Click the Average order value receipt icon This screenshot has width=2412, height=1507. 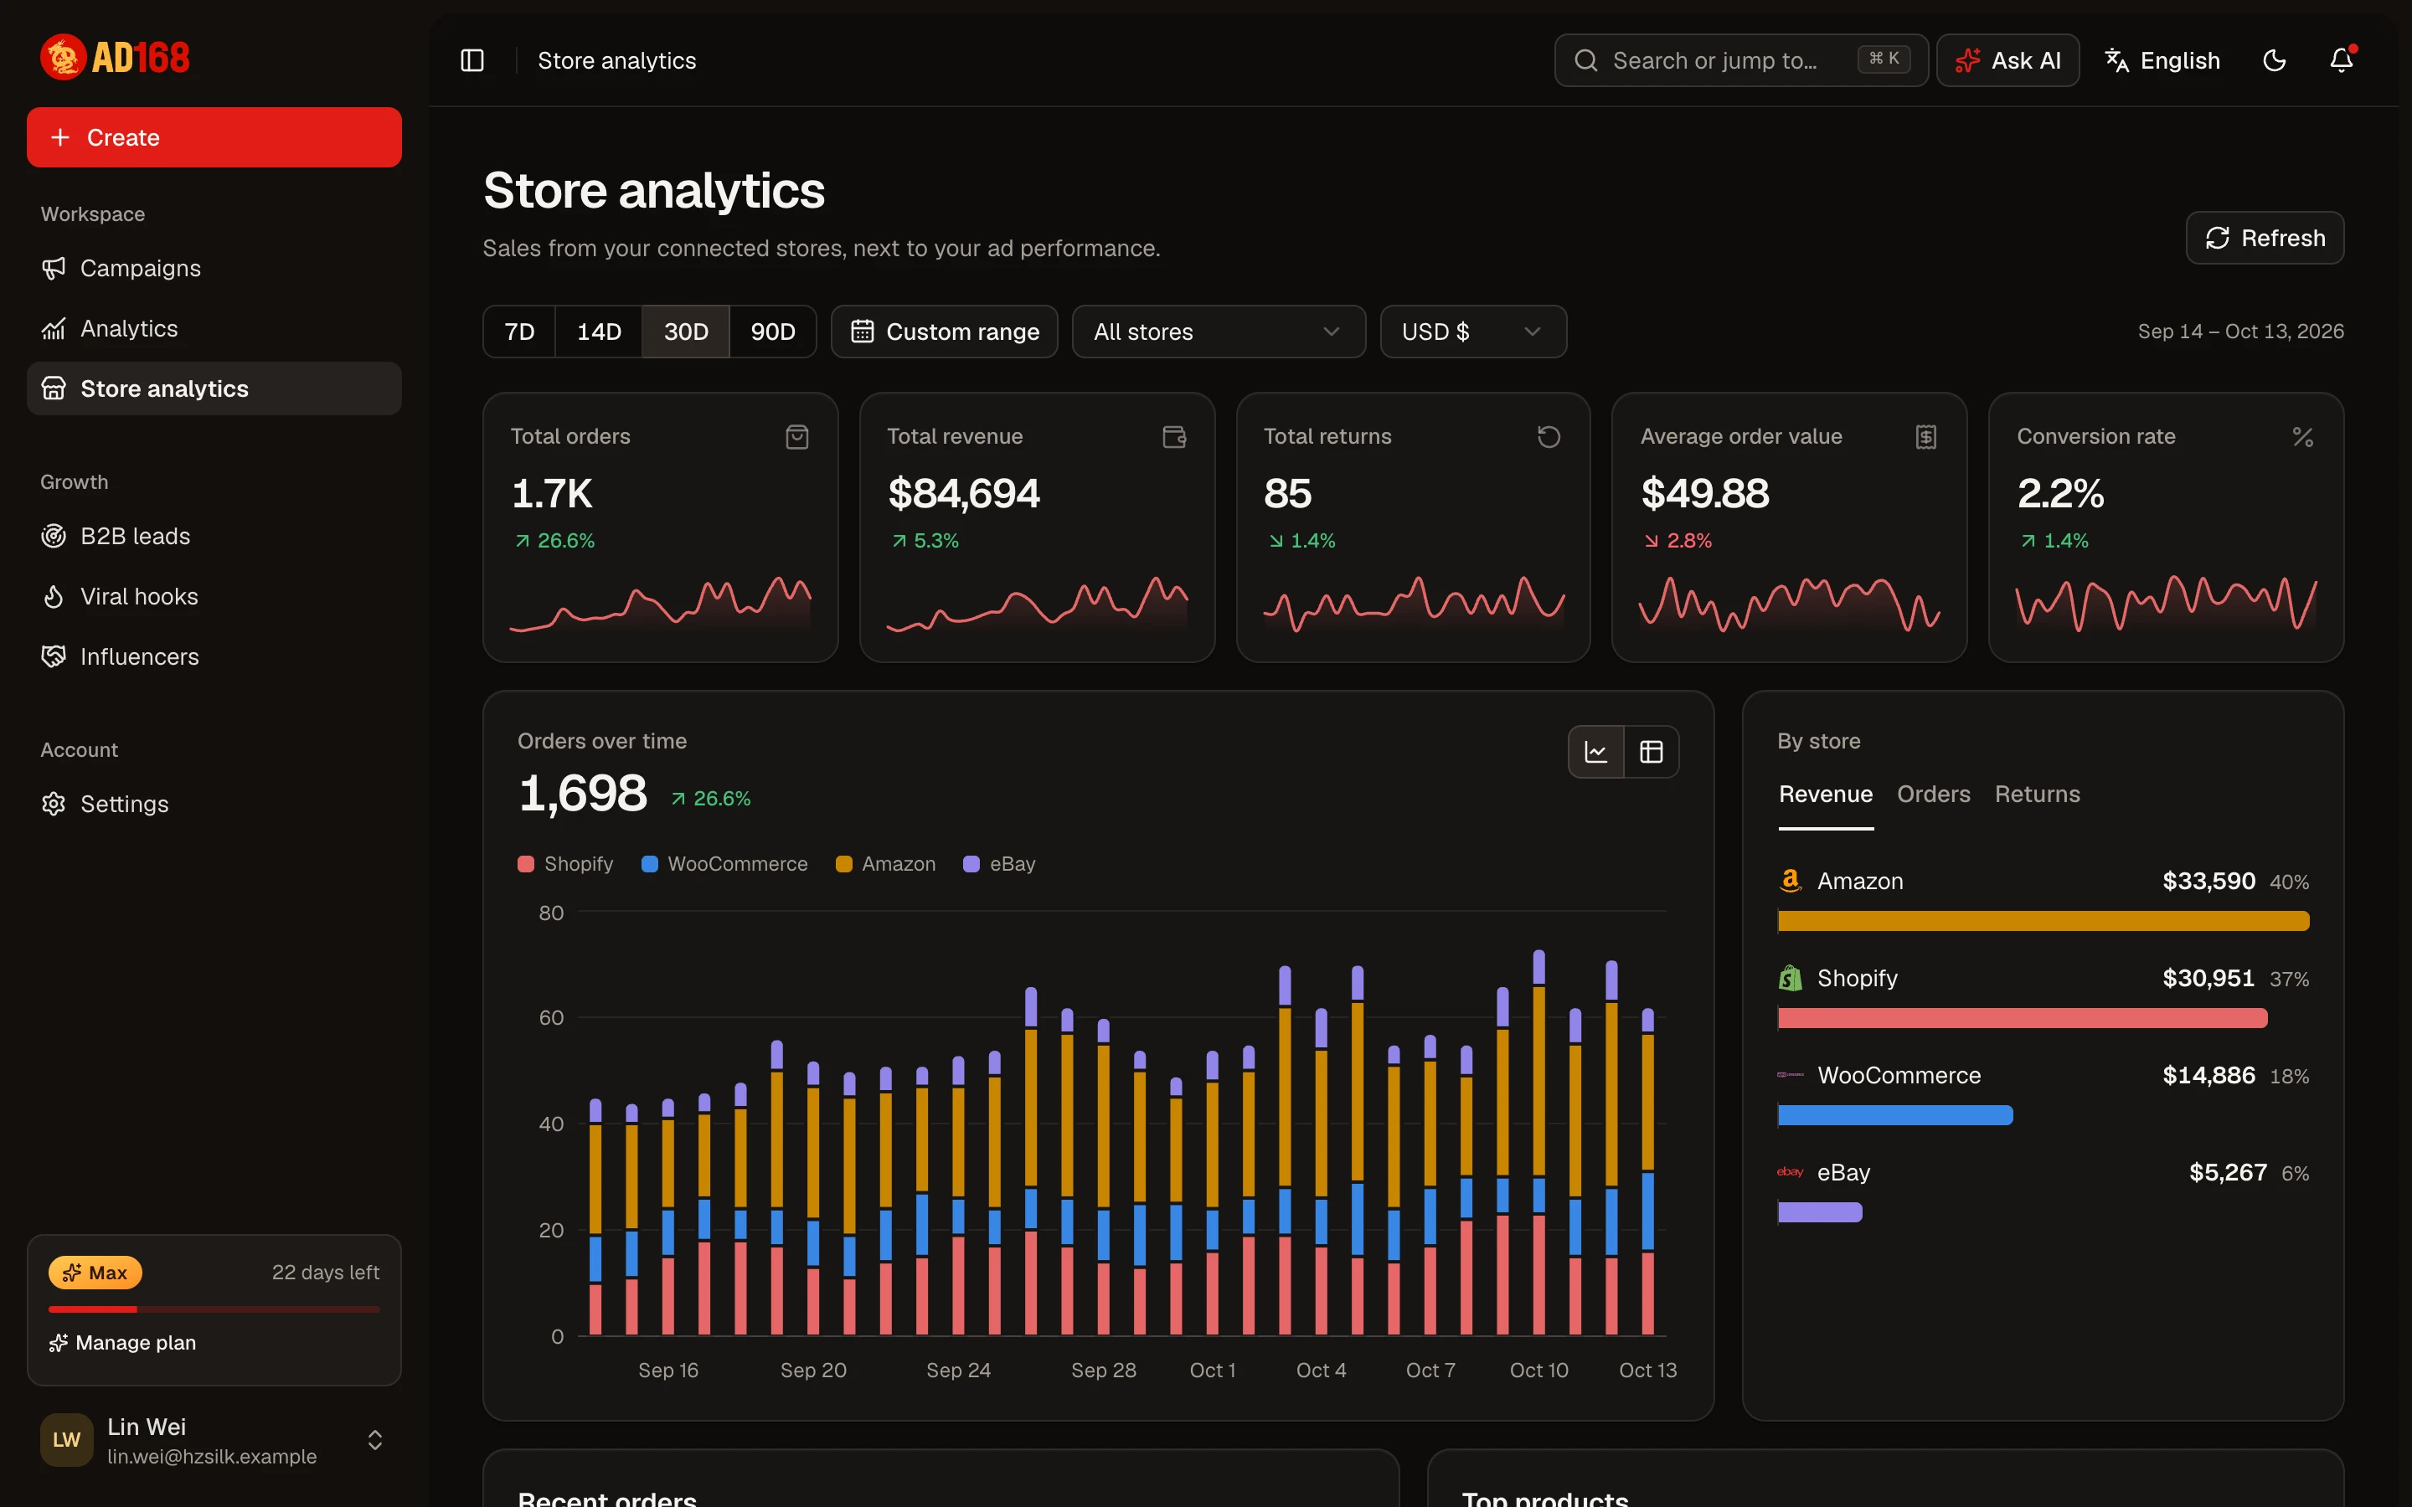[x=1925, y=436]
